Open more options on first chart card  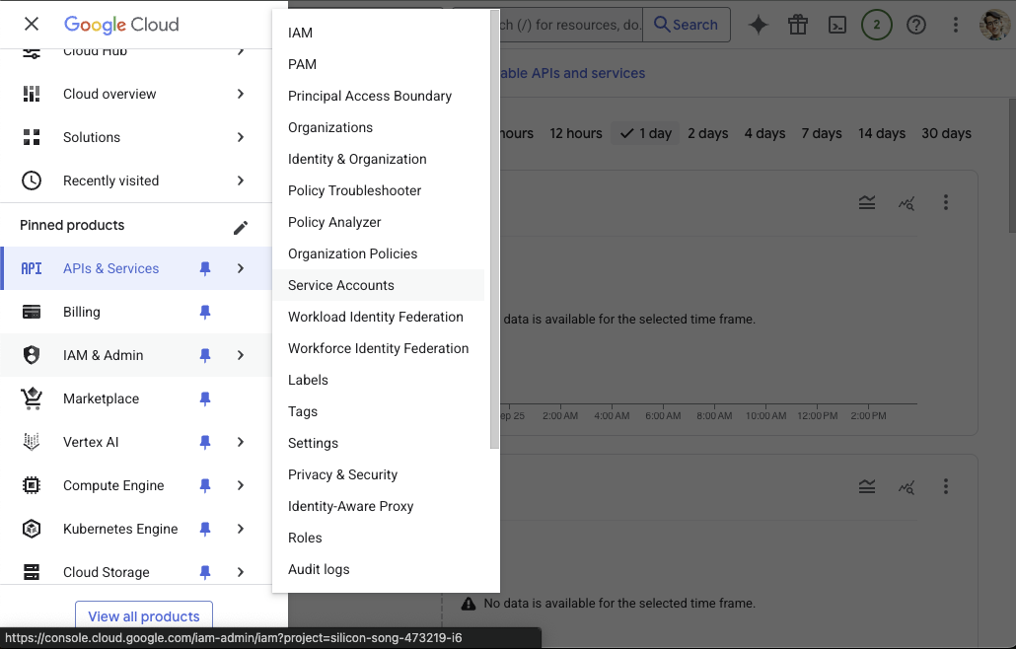(x=946, y=203)
